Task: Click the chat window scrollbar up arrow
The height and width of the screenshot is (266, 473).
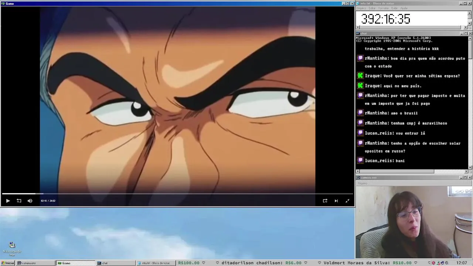Action: 470,38
